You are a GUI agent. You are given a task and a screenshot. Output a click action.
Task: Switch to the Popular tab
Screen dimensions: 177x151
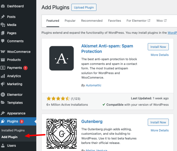[70, 21]
